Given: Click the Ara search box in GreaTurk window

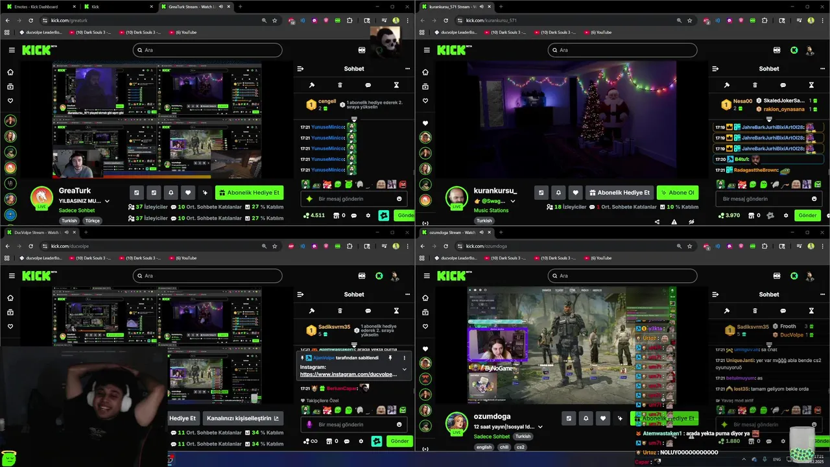Looking at the screenshot, I should pos(207,50).
